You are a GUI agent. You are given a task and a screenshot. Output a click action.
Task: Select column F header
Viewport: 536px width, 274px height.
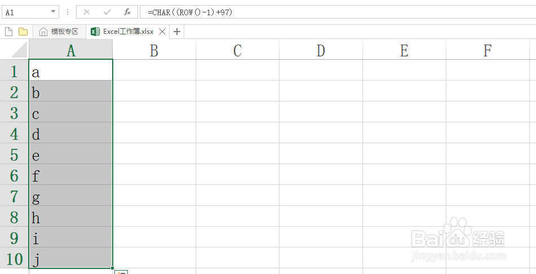click(488, 50)
